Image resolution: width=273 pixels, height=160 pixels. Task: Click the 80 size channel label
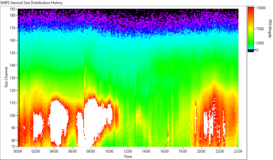pyautogui.click(x=13, y=140)
